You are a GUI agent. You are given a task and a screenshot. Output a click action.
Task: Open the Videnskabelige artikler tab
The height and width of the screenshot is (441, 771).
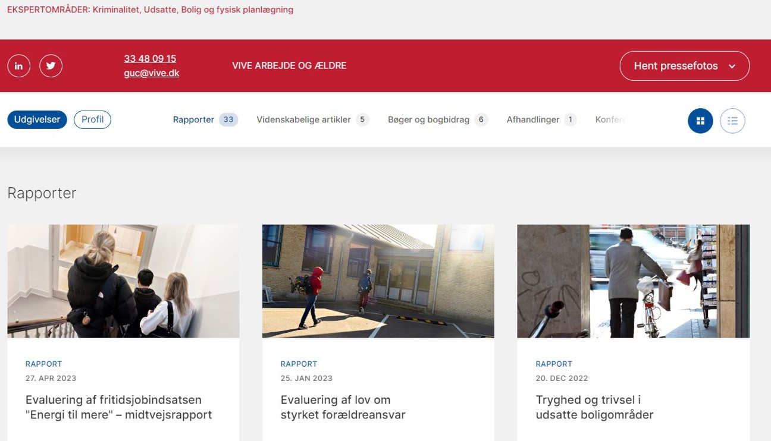click(303, 119)
